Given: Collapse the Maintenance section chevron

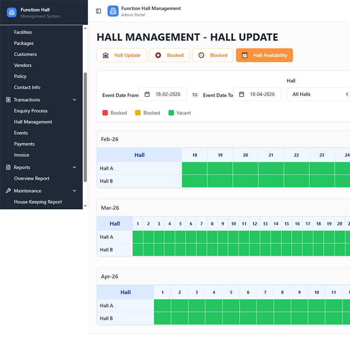Looking at the screenshot, I should [x=74, y=191].
